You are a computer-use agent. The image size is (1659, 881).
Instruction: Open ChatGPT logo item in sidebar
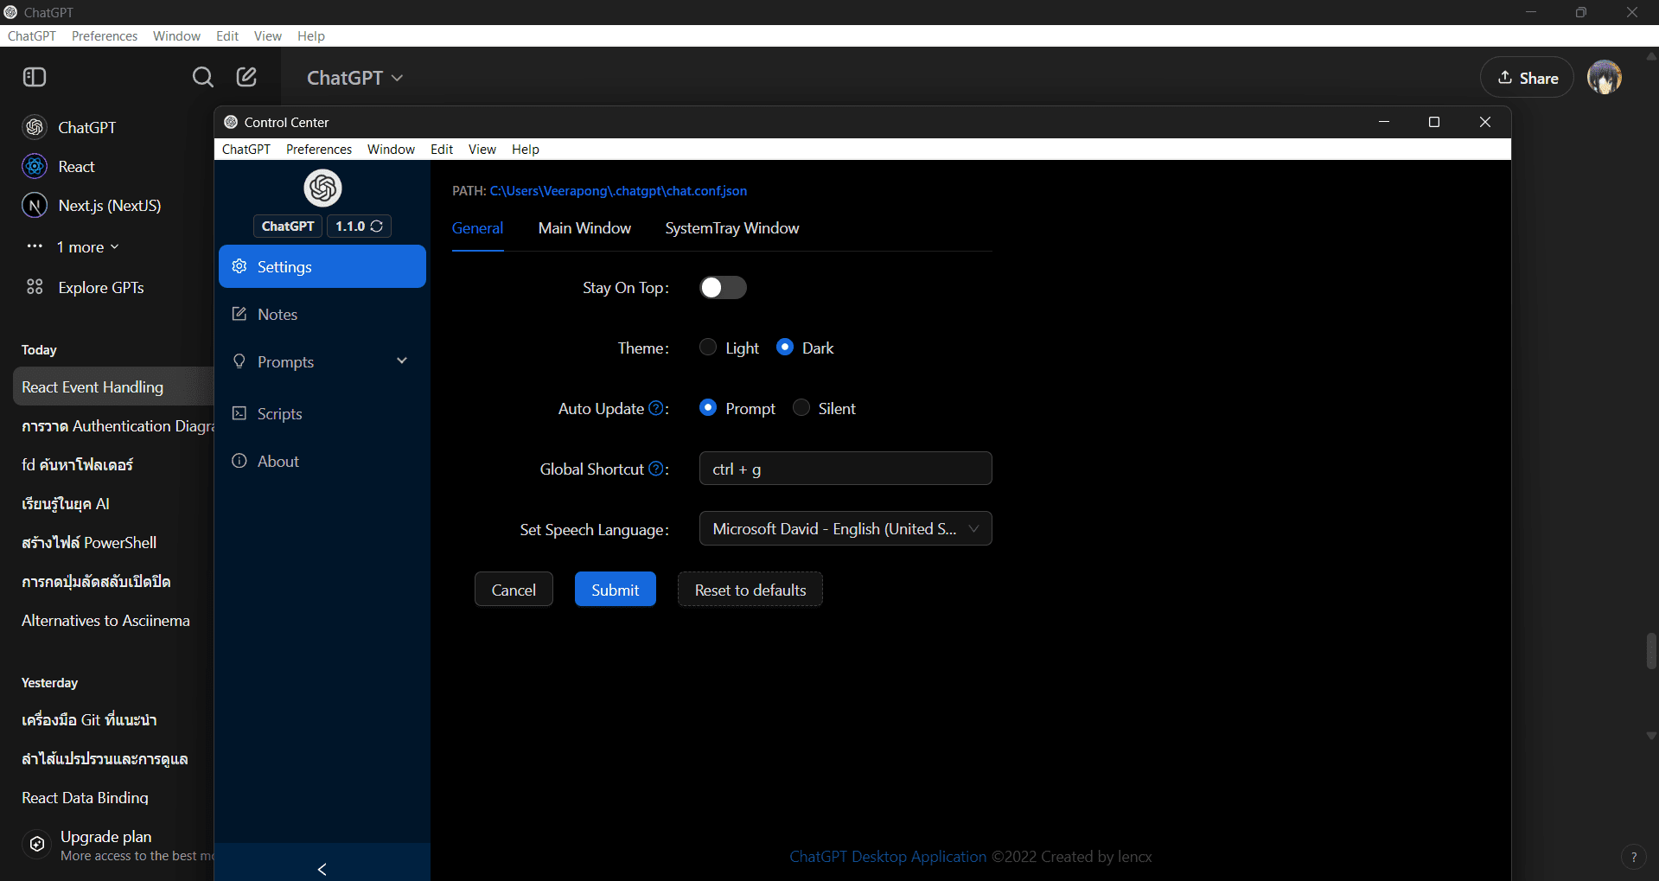point(35,127)
